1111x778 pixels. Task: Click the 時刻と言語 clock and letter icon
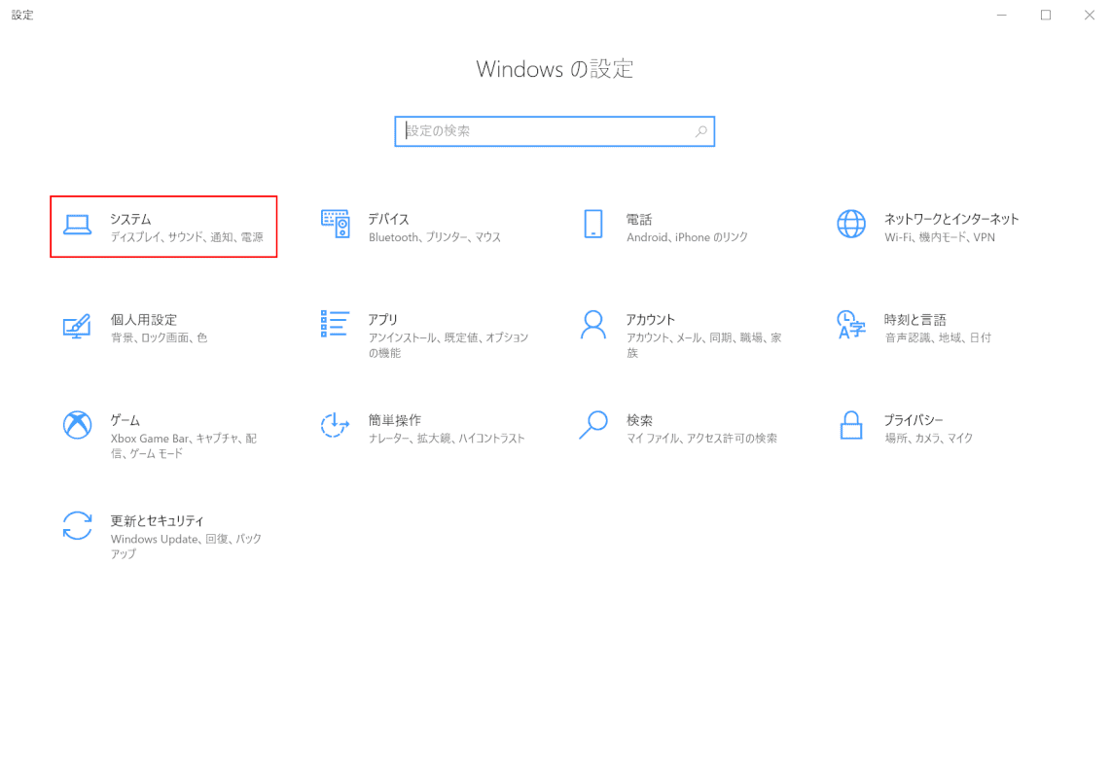click(x=851, y=325)
